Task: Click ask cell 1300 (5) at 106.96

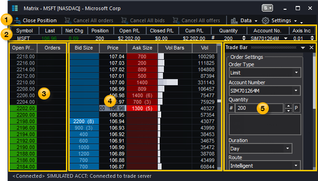Action: point(142,108)
